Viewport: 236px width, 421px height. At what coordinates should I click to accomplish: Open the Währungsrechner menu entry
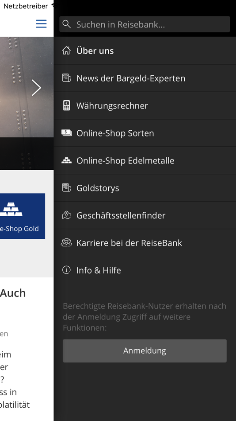145,105
